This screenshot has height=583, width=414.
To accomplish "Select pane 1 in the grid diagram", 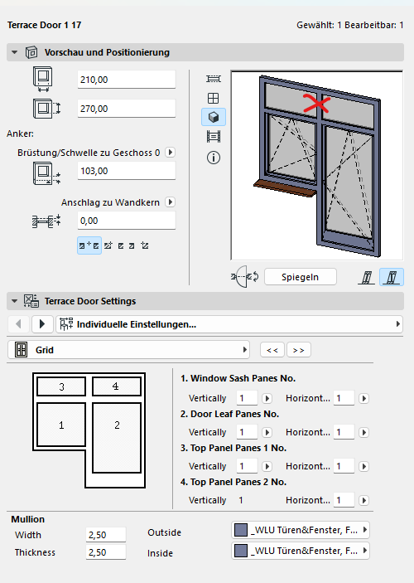I will [61, 425].
